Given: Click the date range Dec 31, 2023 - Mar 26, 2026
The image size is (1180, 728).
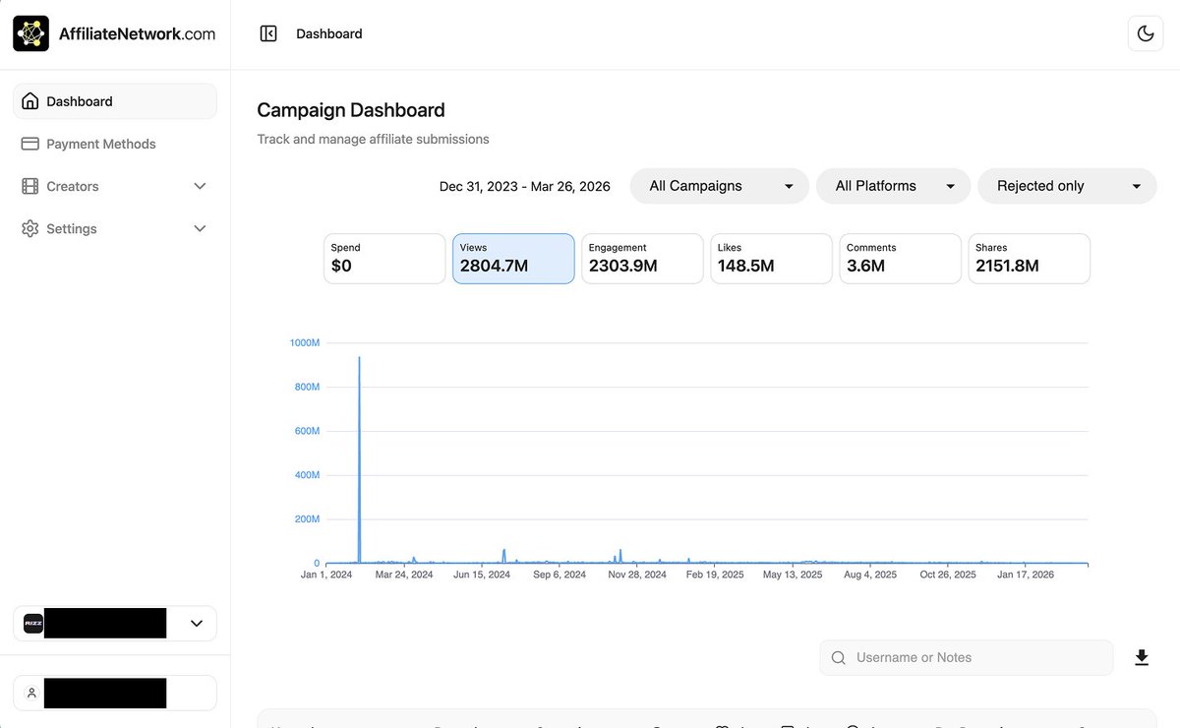Looking at the screenshot, I should point(524,186).
